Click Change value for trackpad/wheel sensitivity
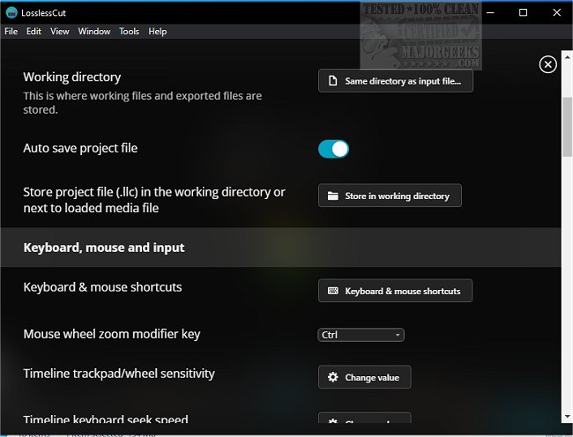The image size is (573, 437). [x=364, y=377]
